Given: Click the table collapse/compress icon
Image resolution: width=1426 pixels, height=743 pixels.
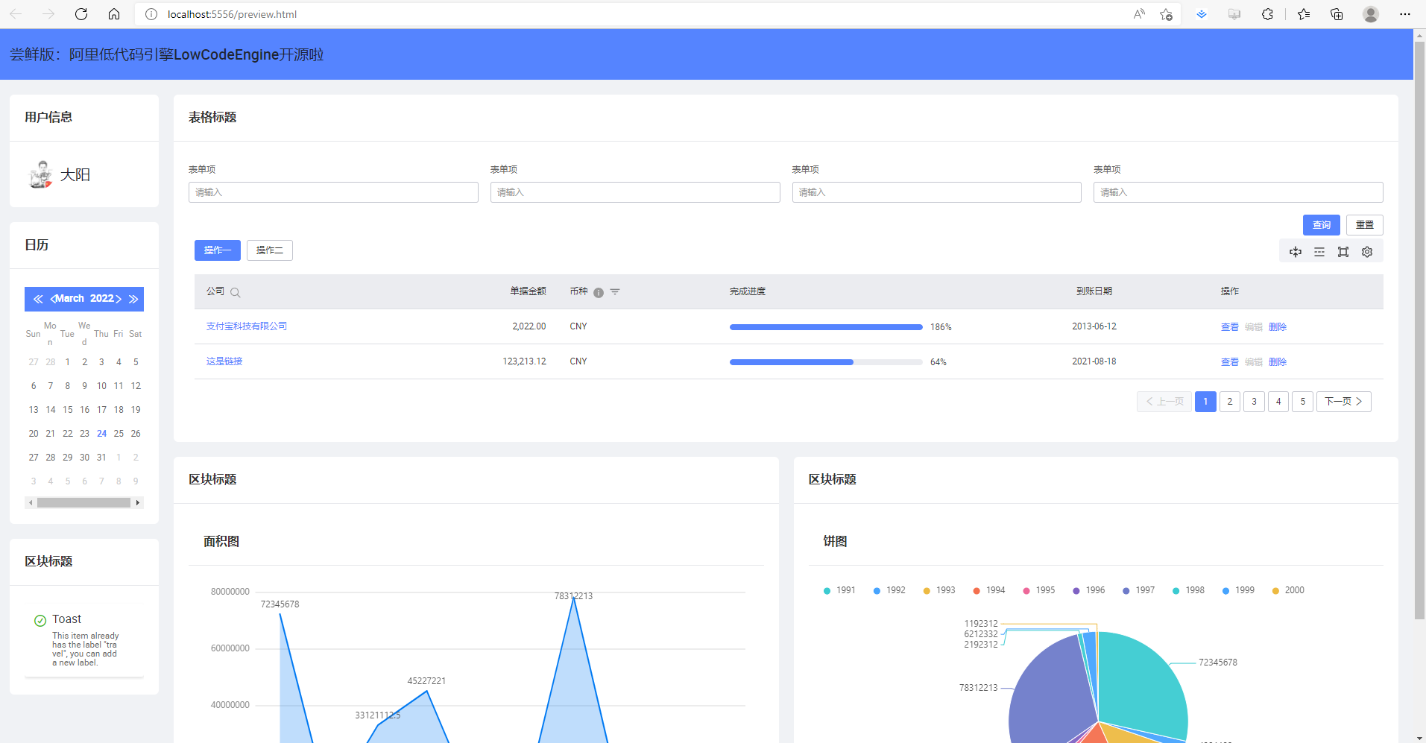Looking at the screenshot, I should 1296,252.
